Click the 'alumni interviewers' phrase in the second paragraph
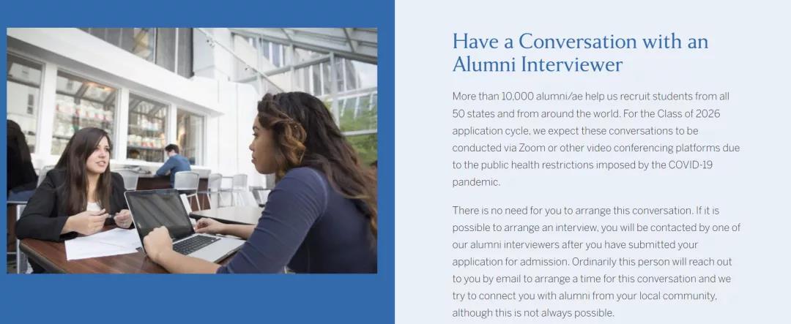This screenshot has height=324, width=791. 510,245
